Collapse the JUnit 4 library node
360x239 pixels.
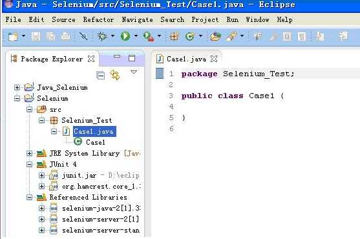coord(29,164)
